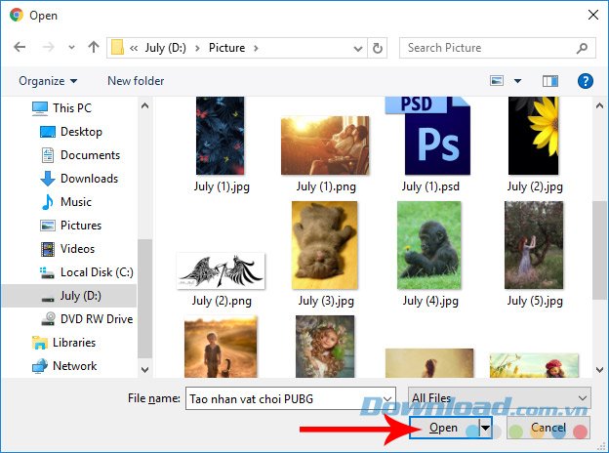This screenshot has width=609, height=453.
Task: Open Videos in the navigation pane
Action: (77, 249)
